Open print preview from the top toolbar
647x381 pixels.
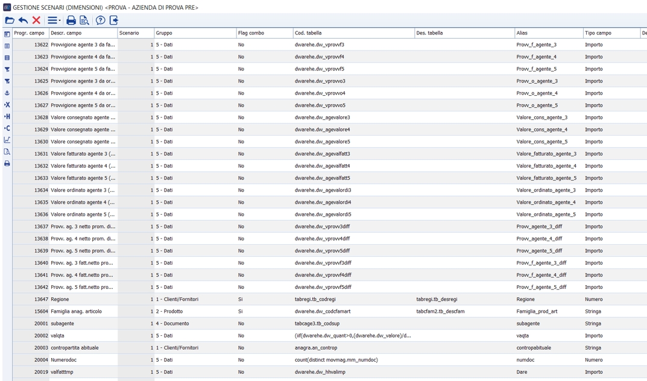pyautogui.click(x=84, y=20)
